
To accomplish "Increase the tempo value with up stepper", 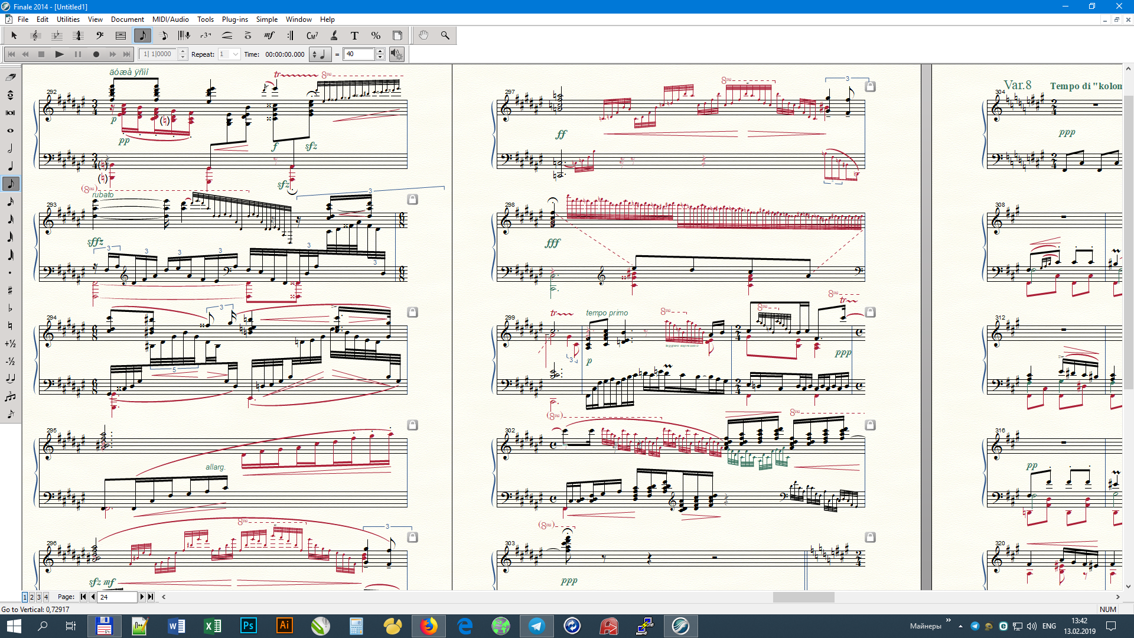I will click(x=380, y=51).
